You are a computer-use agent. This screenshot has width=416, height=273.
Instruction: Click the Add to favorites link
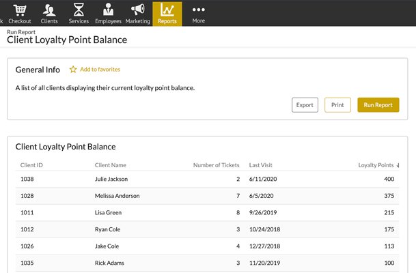click(x=100, y=70)
